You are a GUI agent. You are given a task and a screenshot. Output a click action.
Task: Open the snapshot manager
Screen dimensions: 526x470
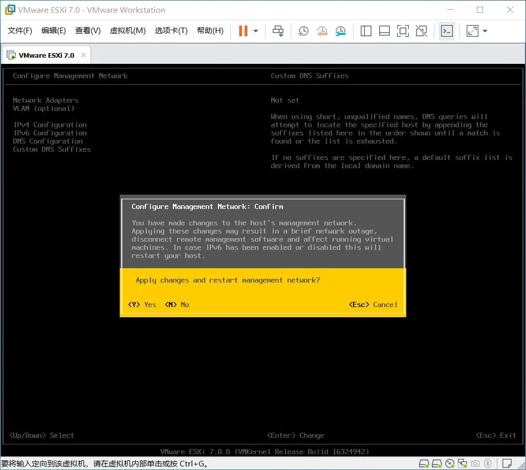[x=340, y=31]
